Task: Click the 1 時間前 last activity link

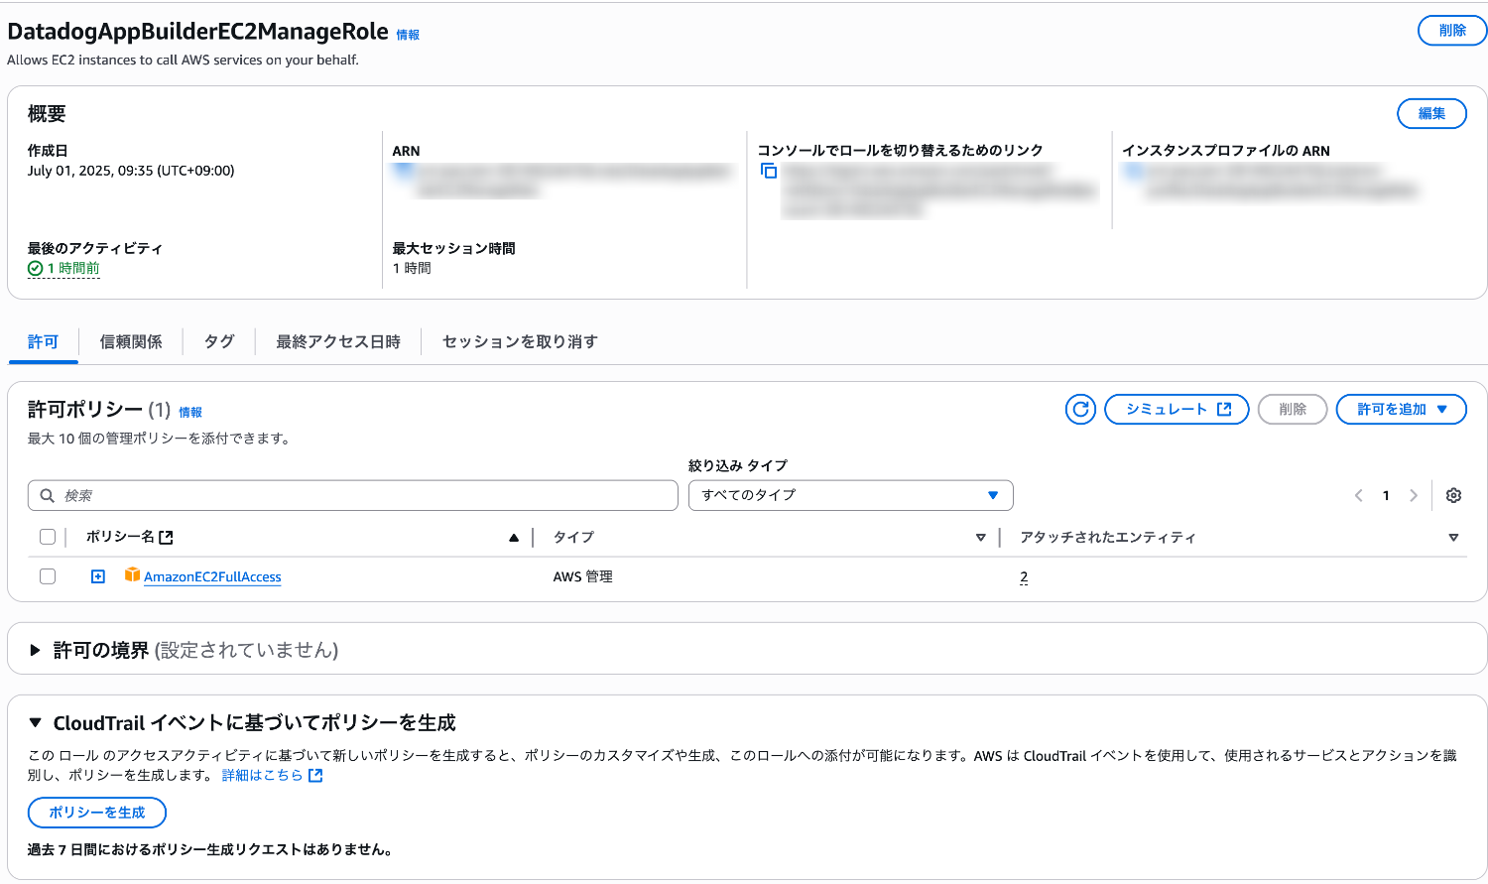Action: pos(73,269)
